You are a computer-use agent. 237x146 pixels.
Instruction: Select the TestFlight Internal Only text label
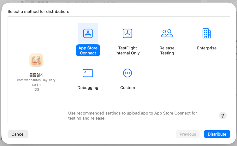click(127, 51)
